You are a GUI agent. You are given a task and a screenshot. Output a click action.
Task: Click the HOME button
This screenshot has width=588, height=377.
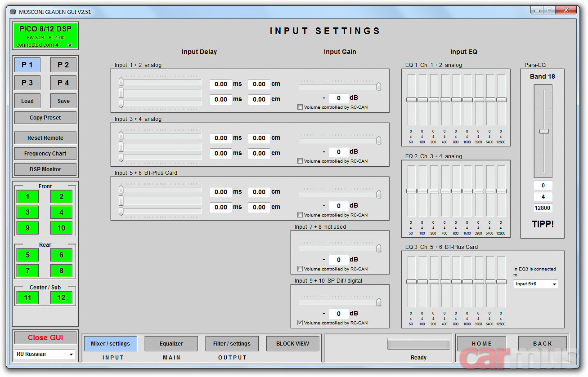pos(482,344)
